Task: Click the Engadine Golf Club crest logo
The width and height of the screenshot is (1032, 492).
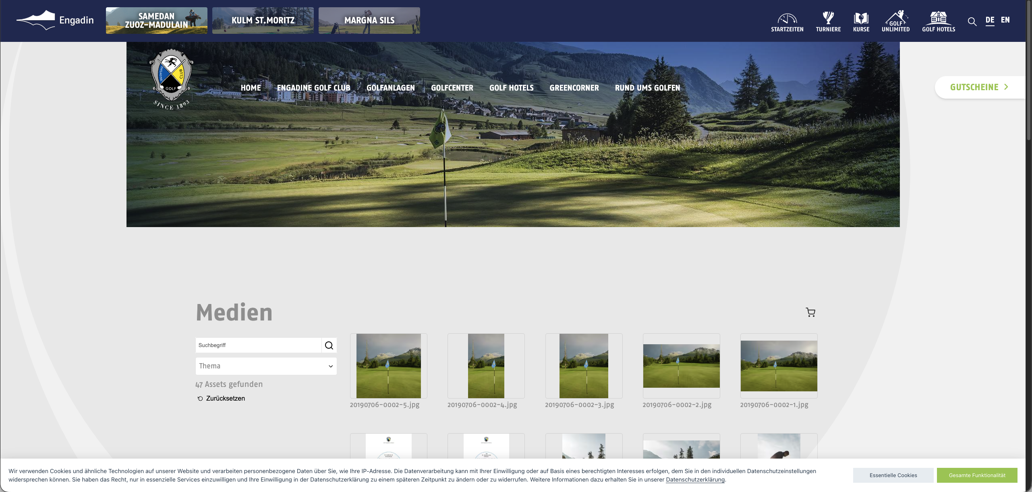Action: (171, 79)
